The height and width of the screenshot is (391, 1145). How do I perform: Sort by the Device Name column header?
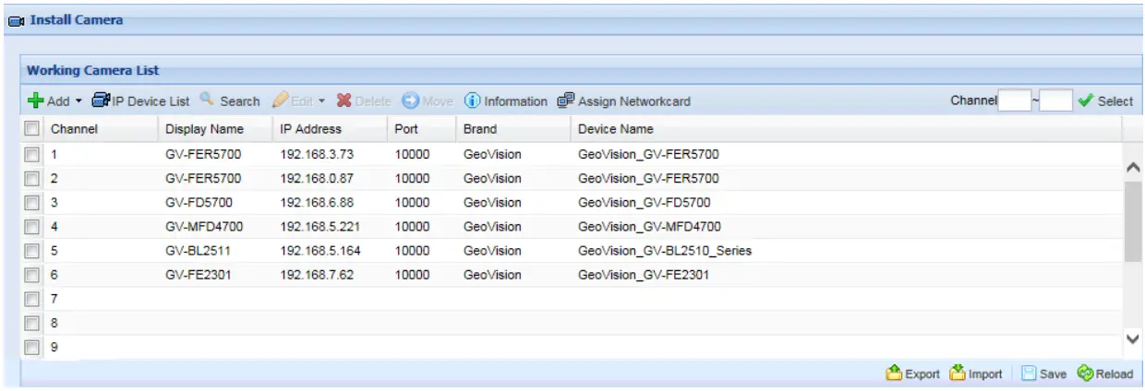(x=846, y=129)
